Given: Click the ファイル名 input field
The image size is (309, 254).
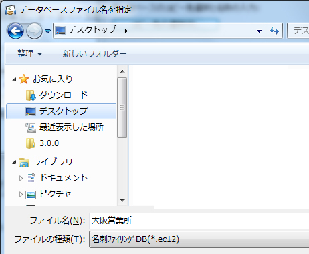Looking at the screenshot, I should click(199, 221).
